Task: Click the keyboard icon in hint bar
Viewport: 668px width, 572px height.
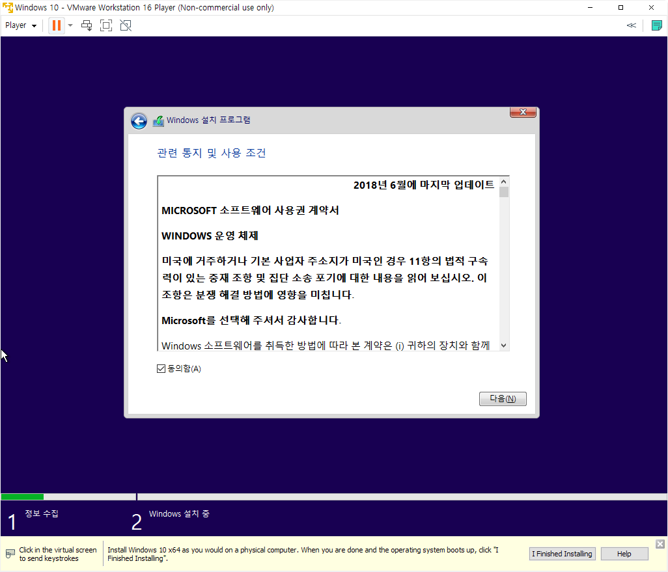Action: click(10, 554)
